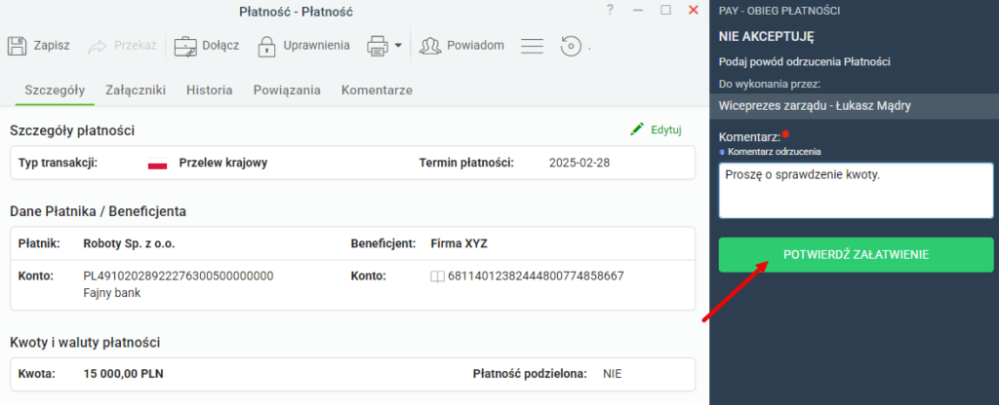Click the Przekaż toolbar button
Screen dimensions: 999x405
click(122, 46)
